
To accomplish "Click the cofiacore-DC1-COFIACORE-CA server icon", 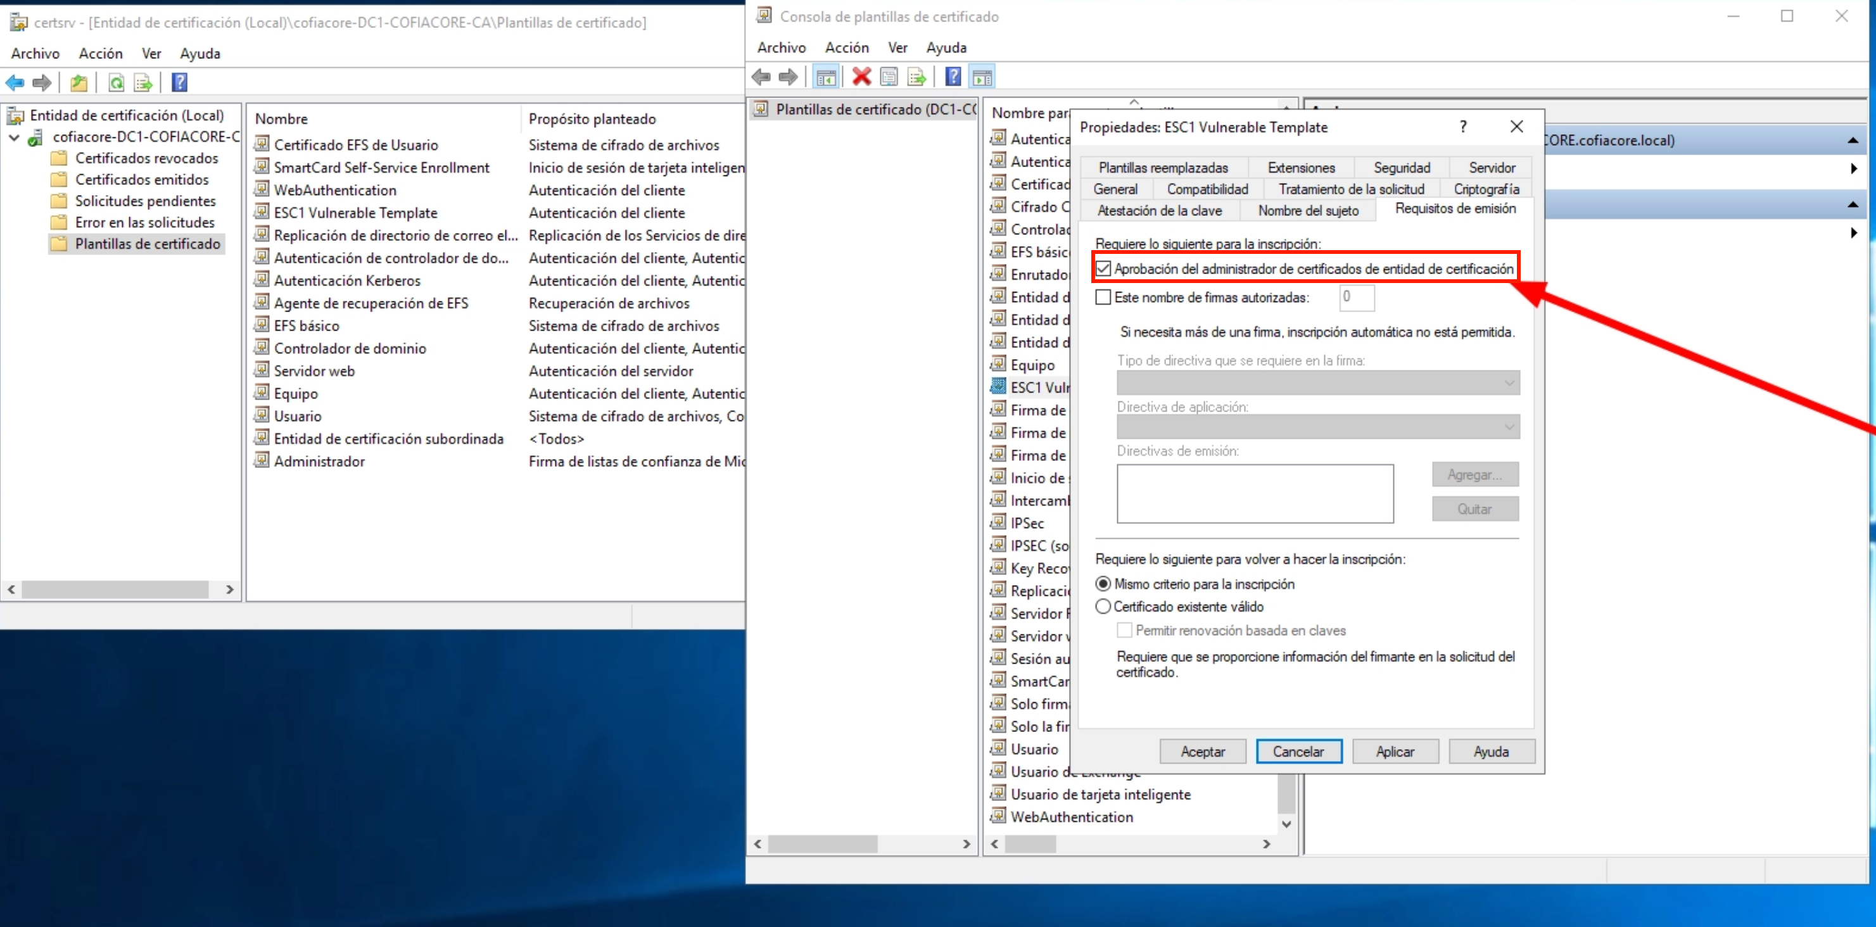I will click(x=35, y=137).
